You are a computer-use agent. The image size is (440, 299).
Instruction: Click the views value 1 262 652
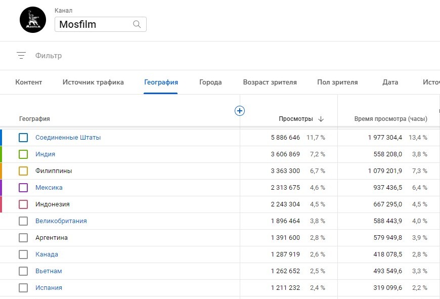click(285, 271)
